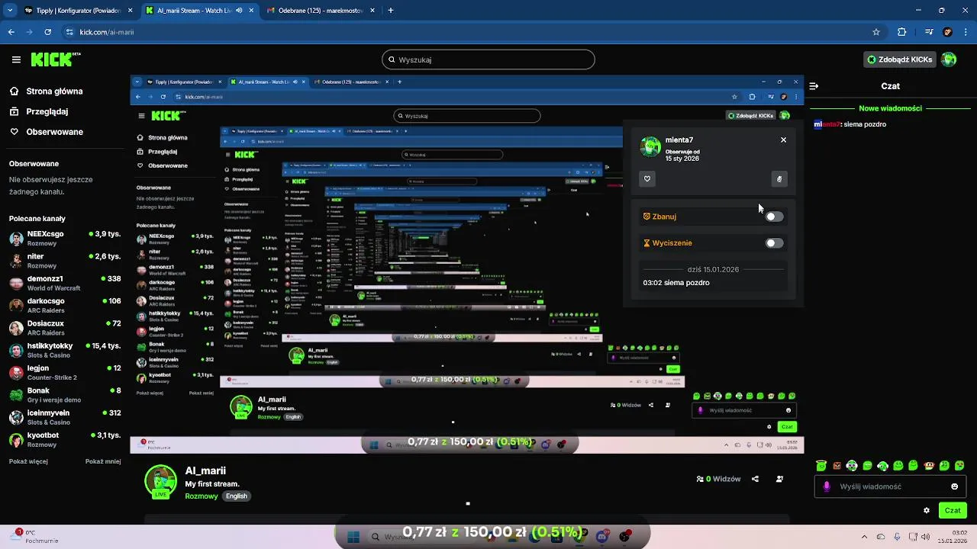Image resolution: width=977 pixels, height=549 pixels.
Task: Expand list with Pokaż więcej
Action: [28, 461]
